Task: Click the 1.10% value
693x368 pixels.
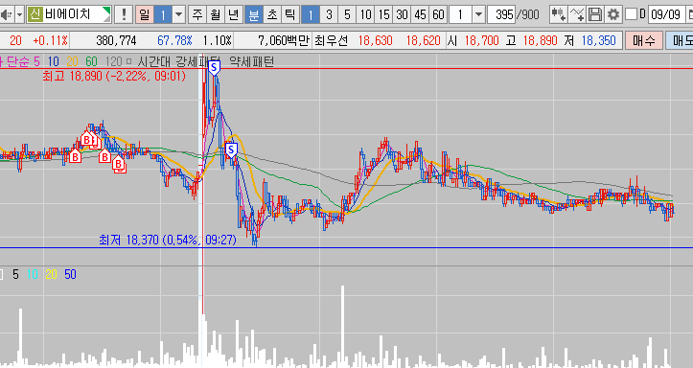Action: [x=217, y=41]
